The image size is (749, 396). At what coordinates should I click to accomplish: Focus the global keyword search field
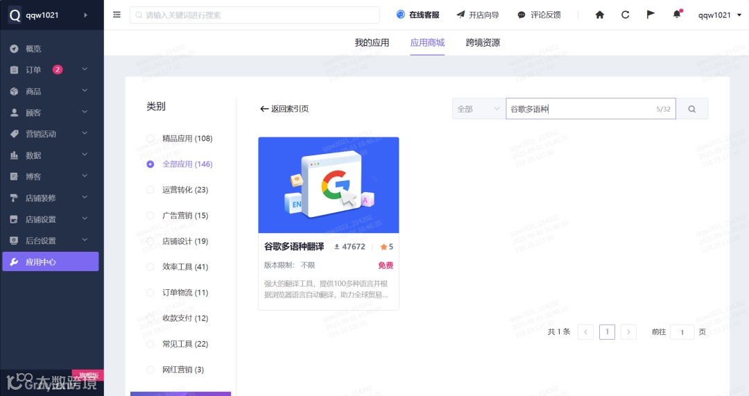255,15
